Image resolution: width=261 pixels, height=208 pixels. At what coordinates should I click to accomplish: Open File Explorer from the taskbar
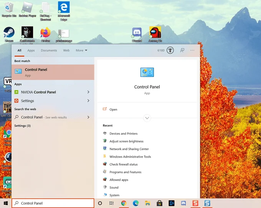coord(147,203)
